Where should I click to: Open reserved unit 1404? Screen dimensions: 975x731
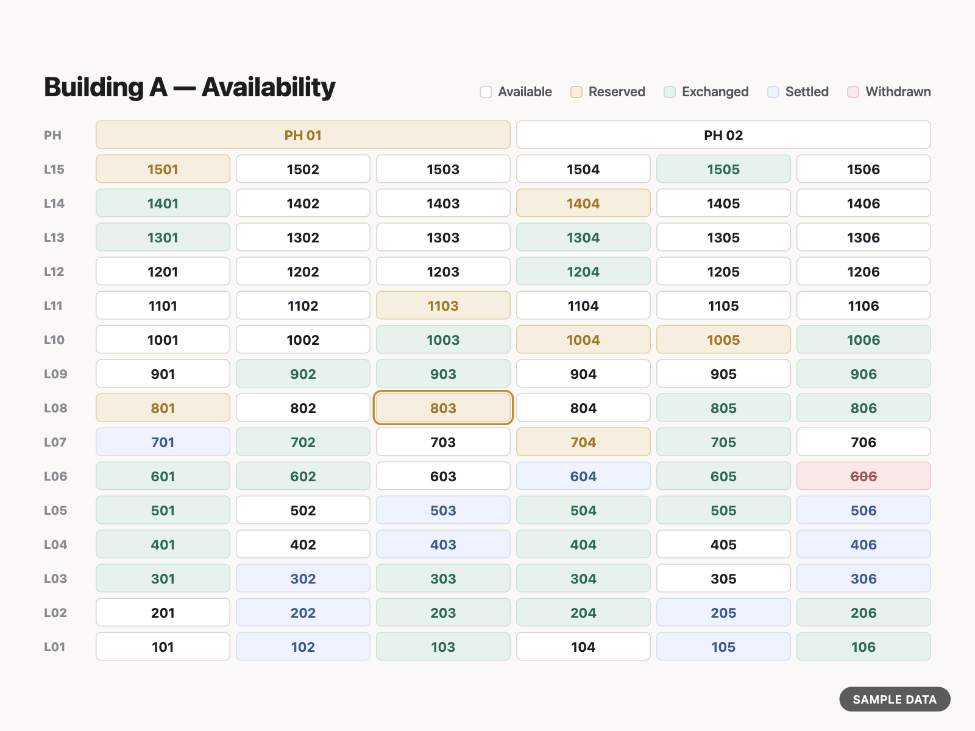pos(583,203)
